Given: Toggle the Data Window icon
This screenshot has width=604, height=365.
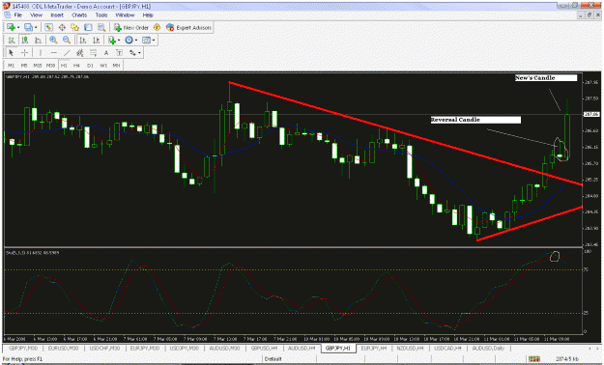Looking at the screenshot, I should 62,27.
